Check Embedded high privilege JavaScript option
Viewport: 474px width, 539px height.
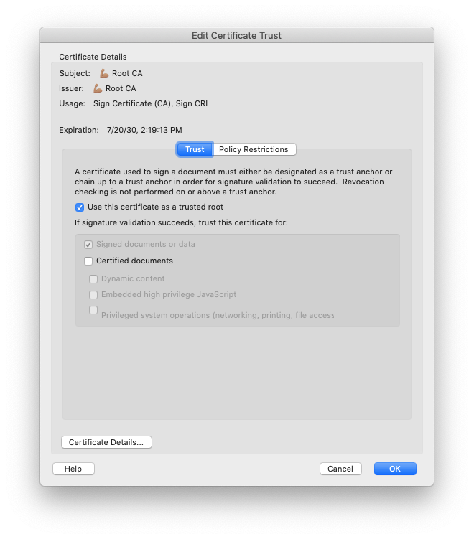[93, 294]
